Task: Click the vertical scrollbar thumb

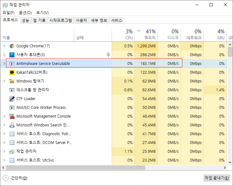Action: (230, 52)
